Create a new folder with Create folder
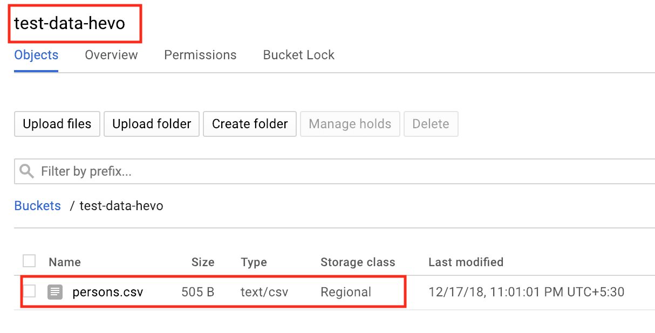 point(249,124)
